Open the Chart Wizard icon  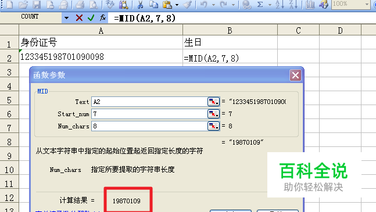[310, 4]
